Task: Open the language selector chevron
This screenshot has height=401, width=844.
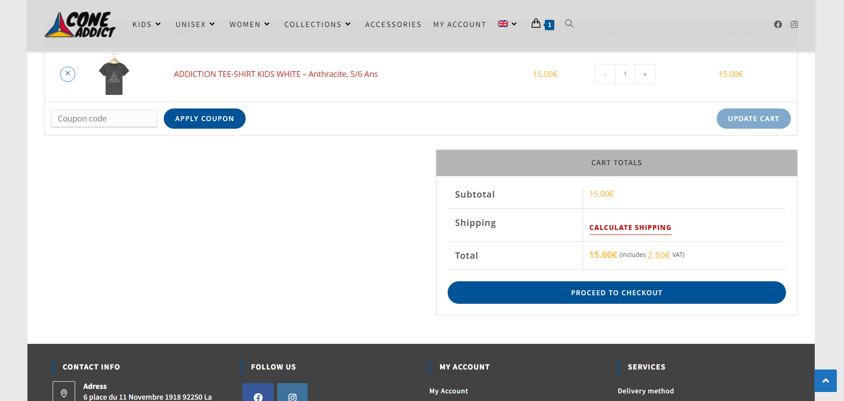Action: tap(514, 24)
